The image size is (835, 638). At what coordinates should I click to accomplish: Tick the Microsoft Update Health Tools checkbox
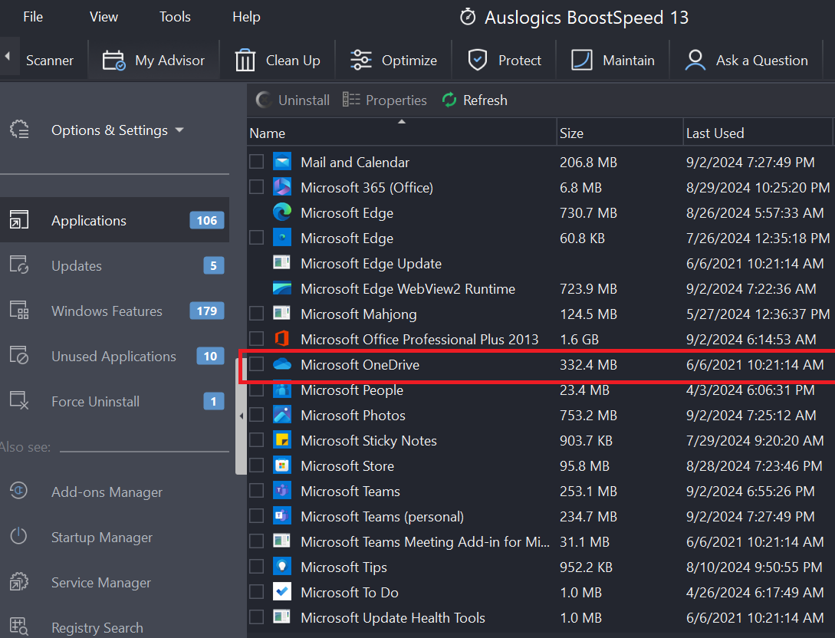coord(257,617)
